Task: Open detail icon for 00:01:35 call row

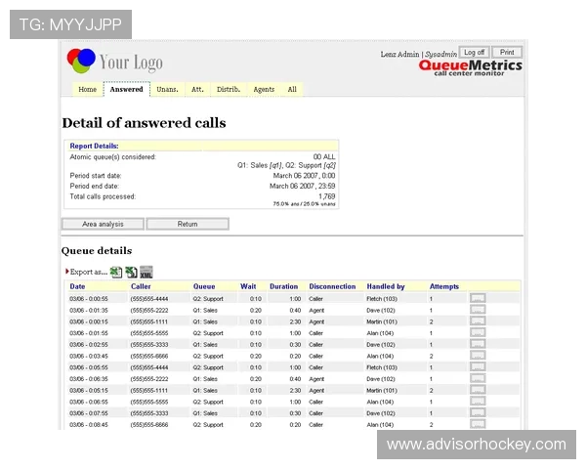Action: pyautogui.click(x=478, y=310)
